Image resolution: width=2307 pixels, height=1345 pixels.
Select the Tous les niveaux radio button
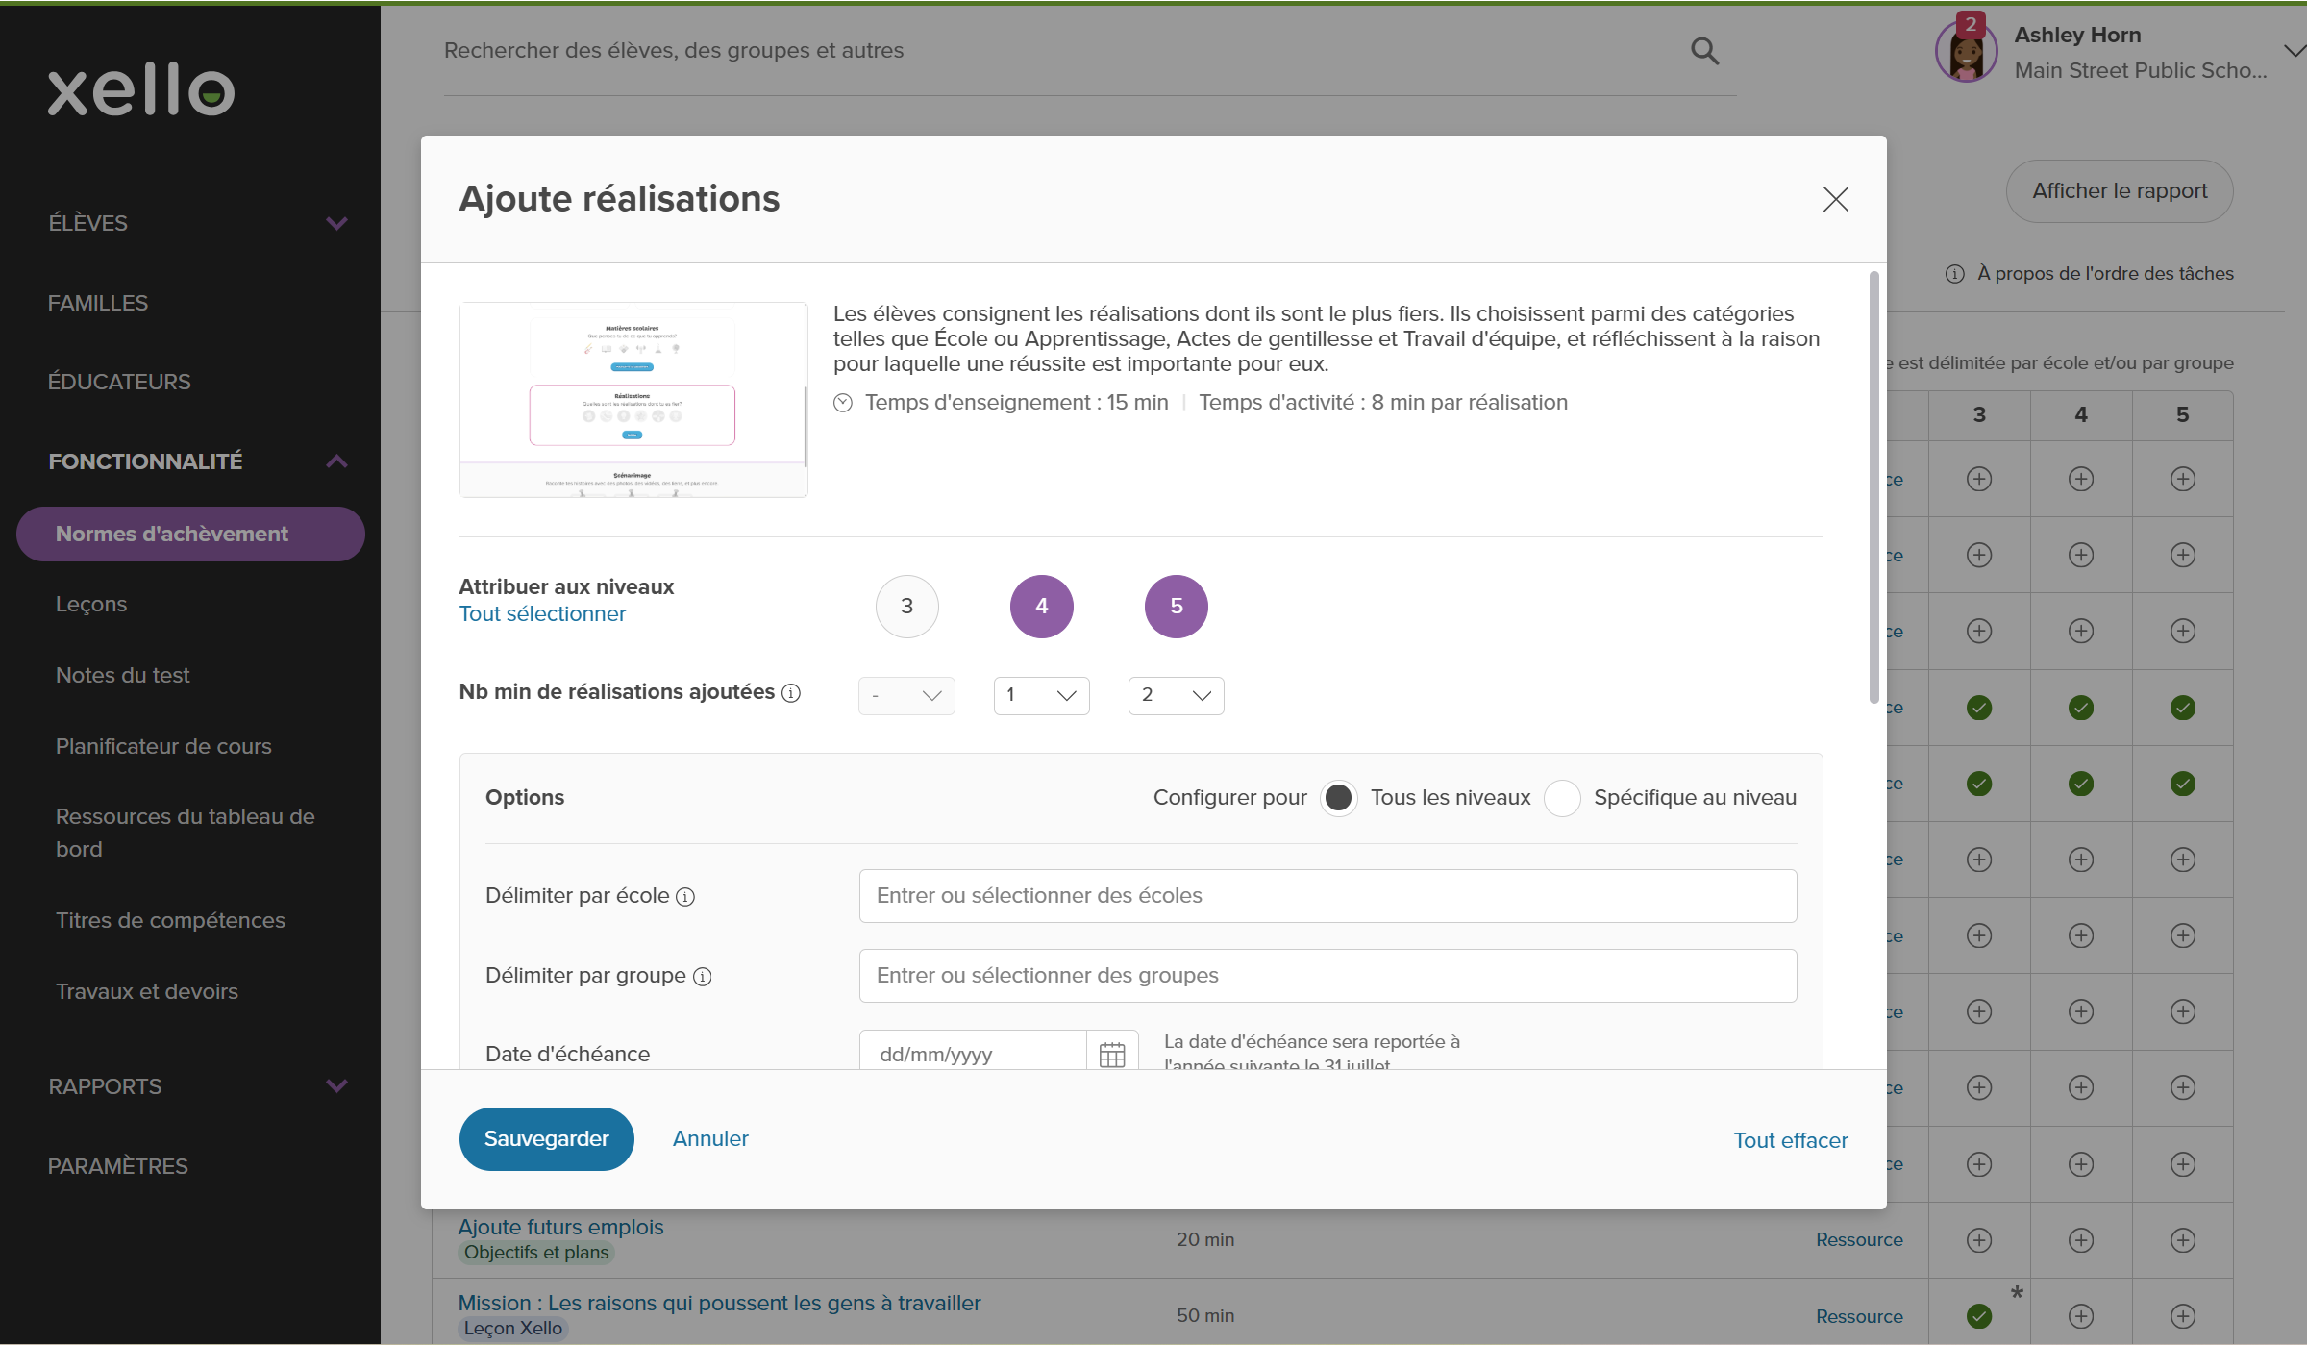1338,798
